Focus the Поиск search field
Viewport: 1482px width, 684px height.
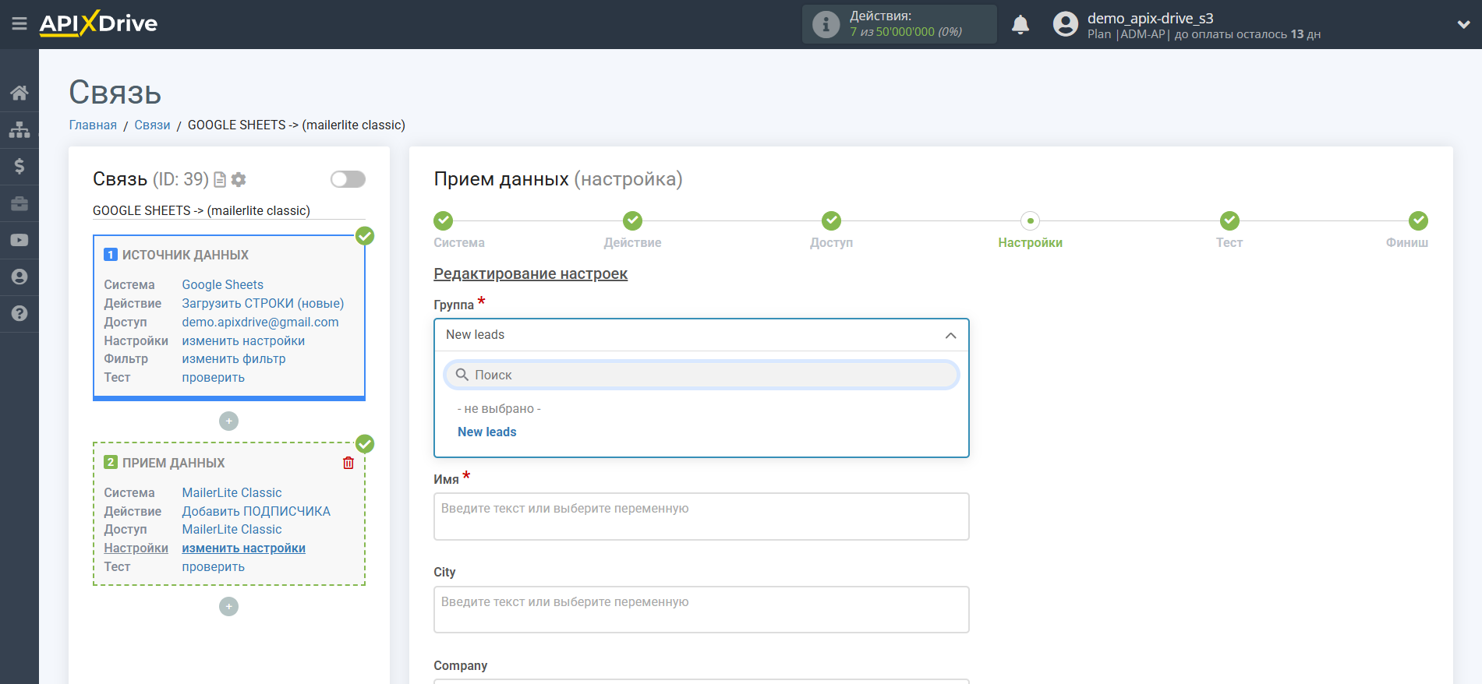[x=701, y=375]
